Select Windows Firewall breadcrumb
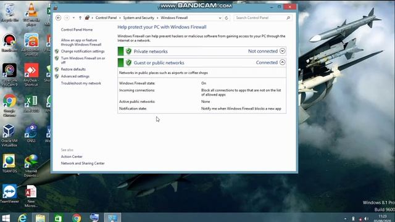 [174, 18]
